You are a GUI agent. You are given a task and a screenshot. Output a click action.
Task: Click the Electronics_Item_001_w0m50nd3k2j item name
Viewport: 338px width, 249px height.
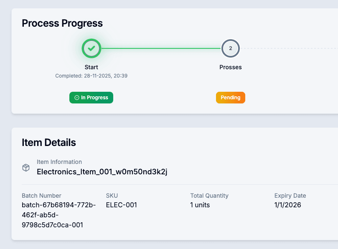point(102,171)
